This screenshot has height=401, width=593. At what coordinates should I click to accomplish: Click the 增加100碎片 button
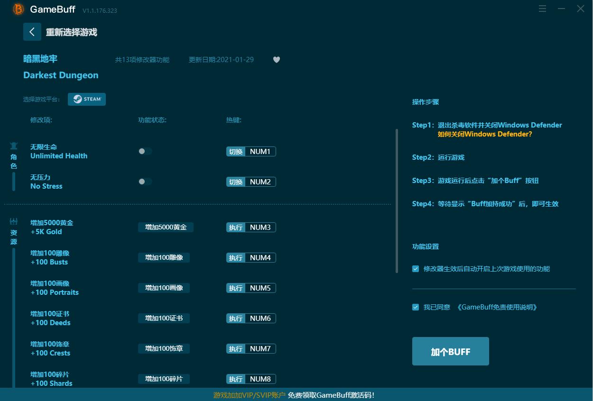164,379
